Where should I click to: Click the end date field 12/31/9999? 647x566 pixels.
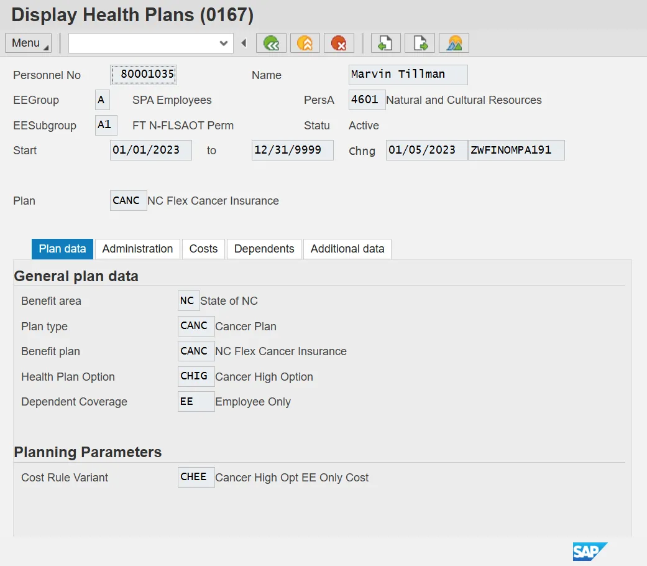(293, 151)
